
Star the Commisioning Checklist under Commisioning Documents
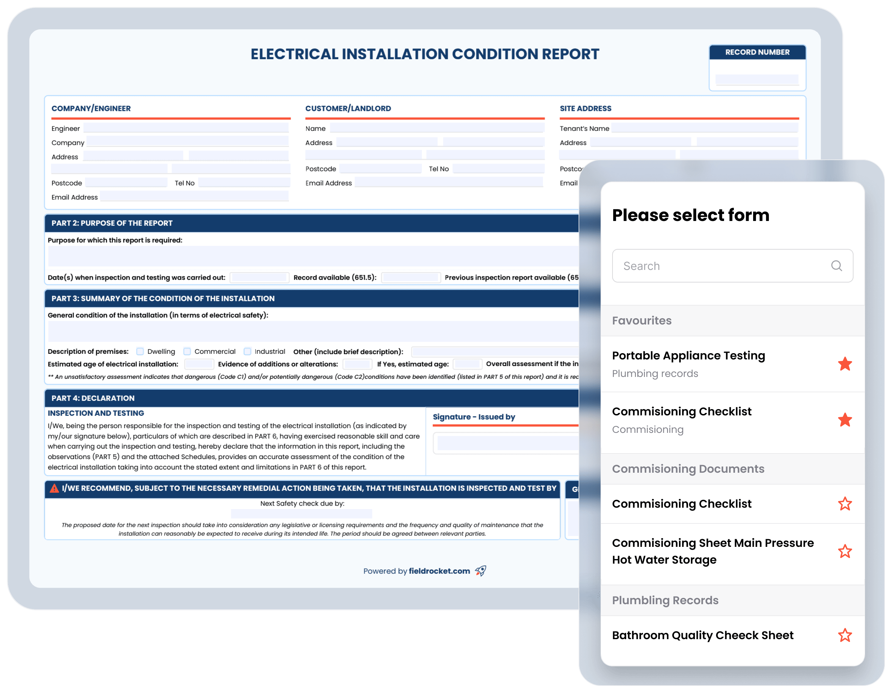(x=844, y=503)
